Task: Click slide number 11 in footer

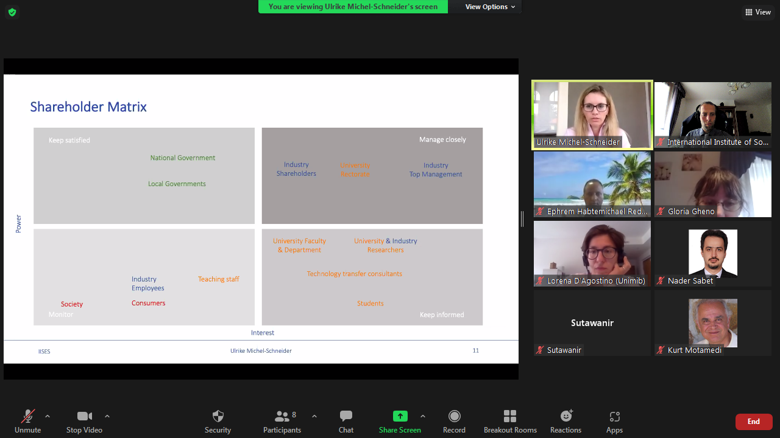Action: click(x=476, y=350)
